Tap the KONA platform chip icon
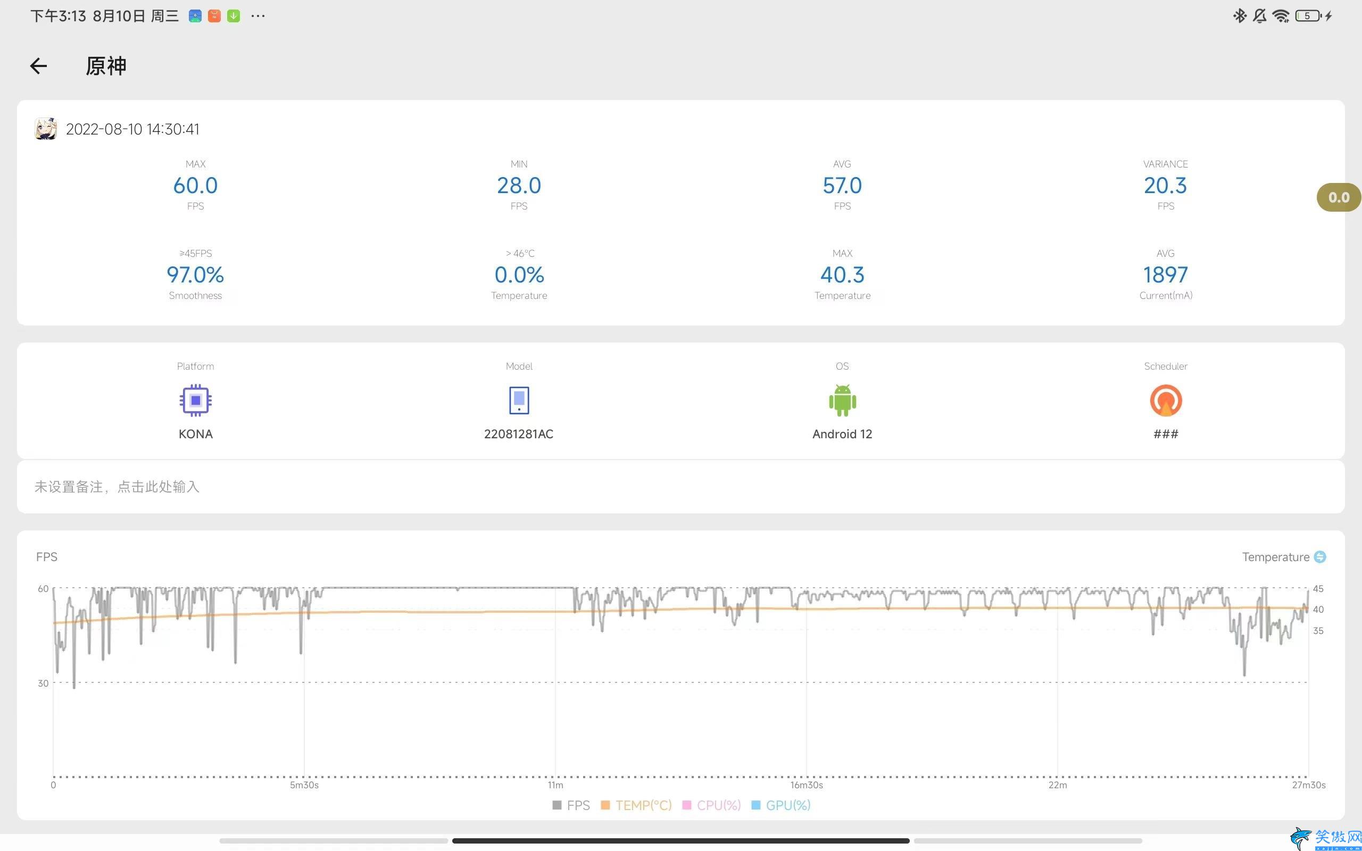1362x851 pixels. pyautogui.click(x=195, y=400)
